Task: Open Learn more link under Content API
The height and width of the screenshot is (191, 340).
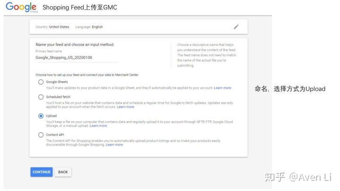Action: (114, 145)
